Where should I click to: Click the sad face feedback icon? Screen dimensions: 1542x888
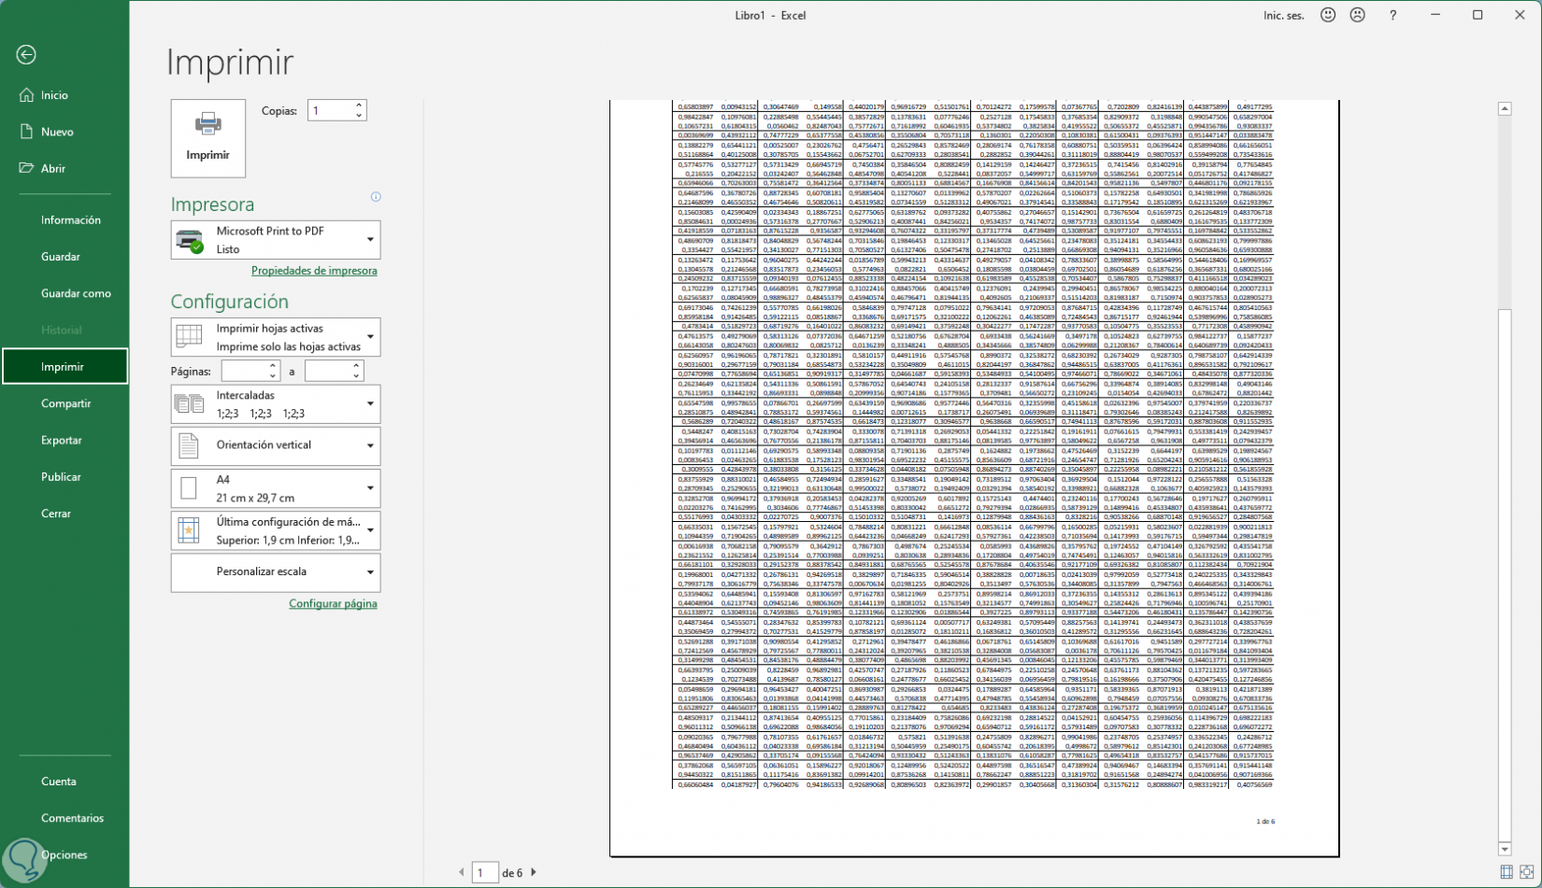coord(1357,15)
